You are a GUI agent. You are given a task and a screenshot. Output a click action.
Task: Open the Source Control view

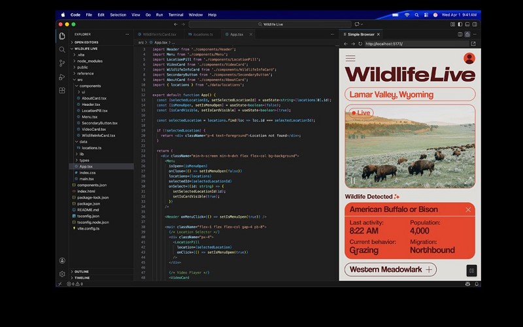click(x=62, y=63)
